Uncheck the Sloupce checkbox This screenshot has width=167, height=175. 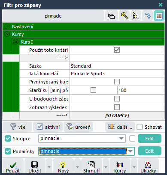pyautogui.click(x=8, y=139)
